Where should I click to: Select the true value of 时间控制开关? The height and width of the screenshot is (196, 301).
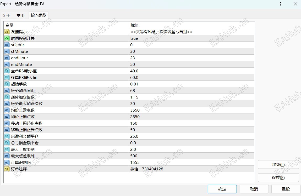pos(134,38)
